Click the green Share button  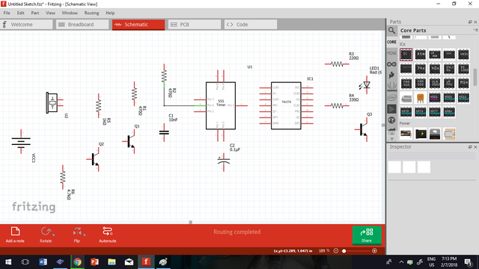pos(367,235)
